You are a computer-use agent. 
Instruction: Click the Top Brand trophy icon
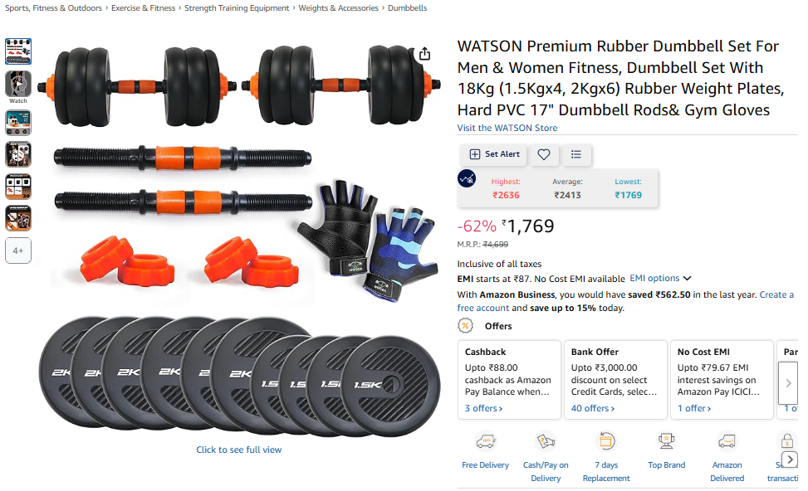point(666,441)
